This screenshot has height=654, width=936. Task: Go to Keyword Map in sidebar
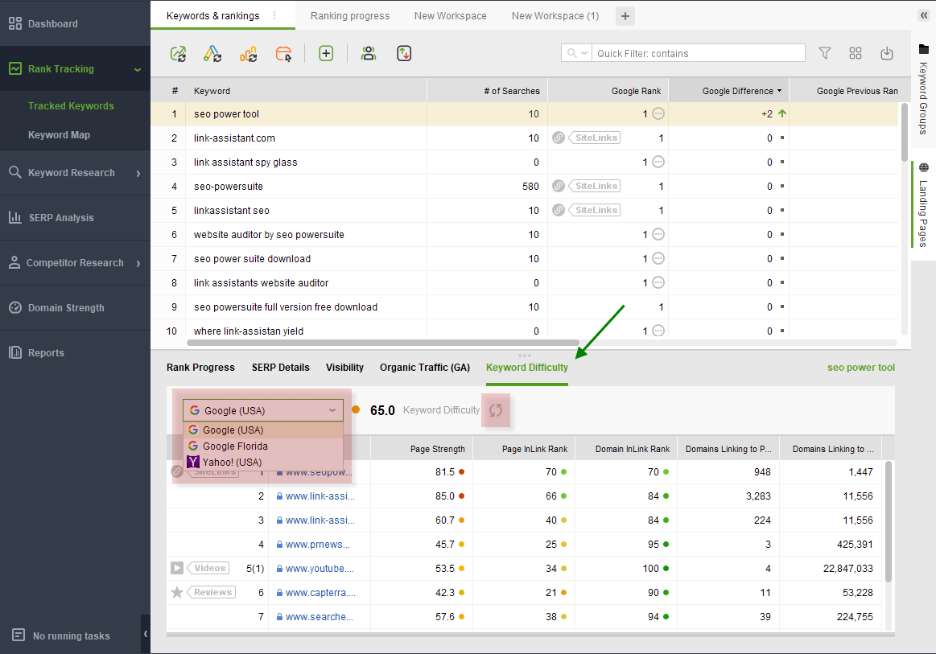(x=59, y=135)
